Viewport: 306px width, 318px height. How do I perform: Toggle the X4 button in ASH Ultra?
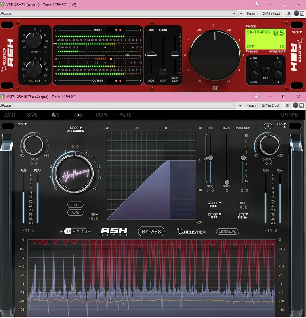[75, 205]
